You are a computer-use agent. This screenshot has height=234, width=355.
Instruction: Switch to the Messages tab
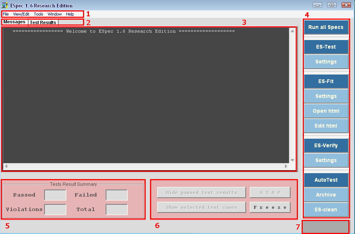pos(14,22)
